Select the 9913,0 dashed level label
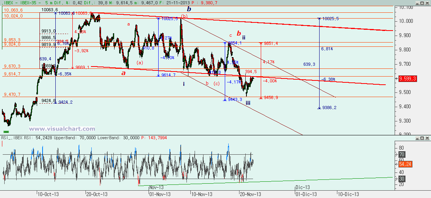This screenshot has width=431, height=198. tap(49, 31)
